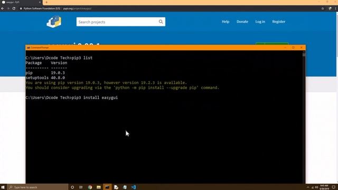Bookmark this page with the star icon
This screenshot has width=338, height=190.
click(323, 8)
